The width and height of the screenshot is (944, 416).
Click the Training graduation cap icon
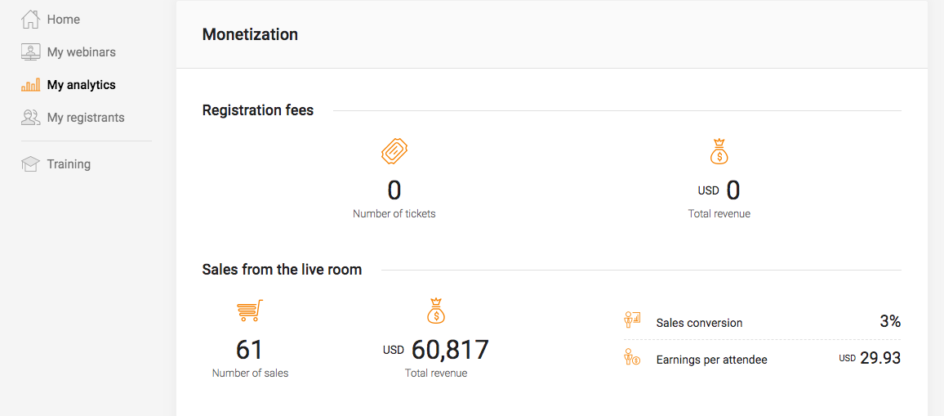click(x=30, y=164)
